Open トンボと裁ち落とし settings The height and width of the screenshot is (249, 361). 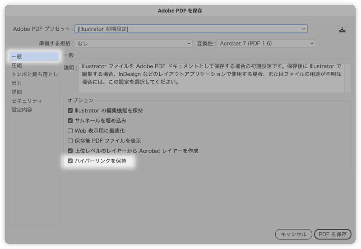pyautogui.click(x=34, y=74)
